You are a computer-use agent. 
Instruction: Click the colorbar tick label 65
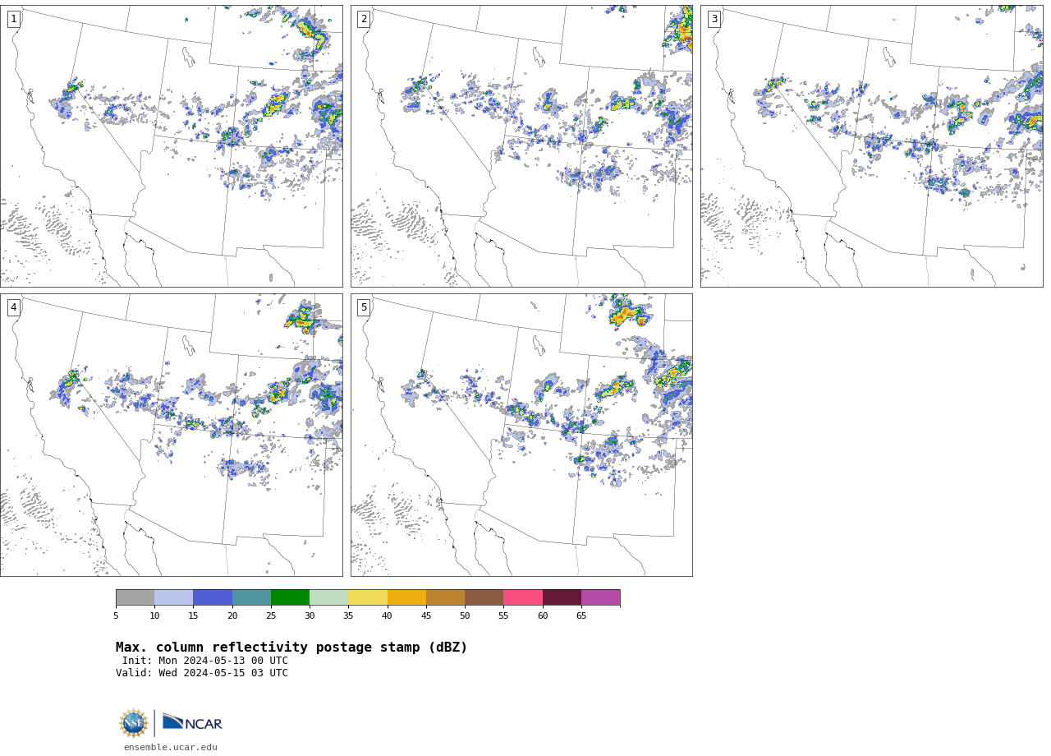click(581, 616)
